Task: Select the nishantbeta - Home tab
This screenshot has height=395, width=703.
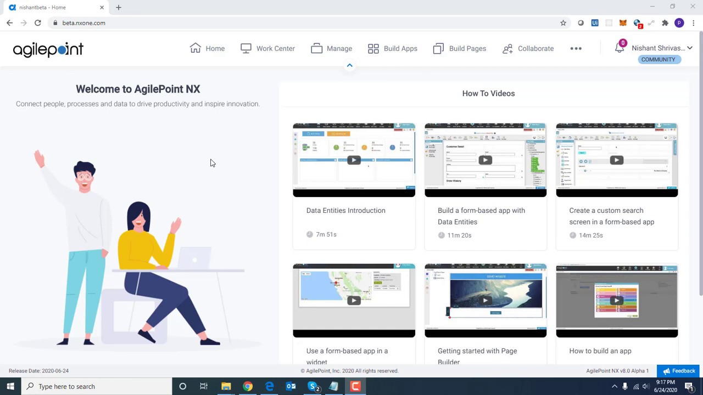Action: pyautogui.click(x=55, y=7)
